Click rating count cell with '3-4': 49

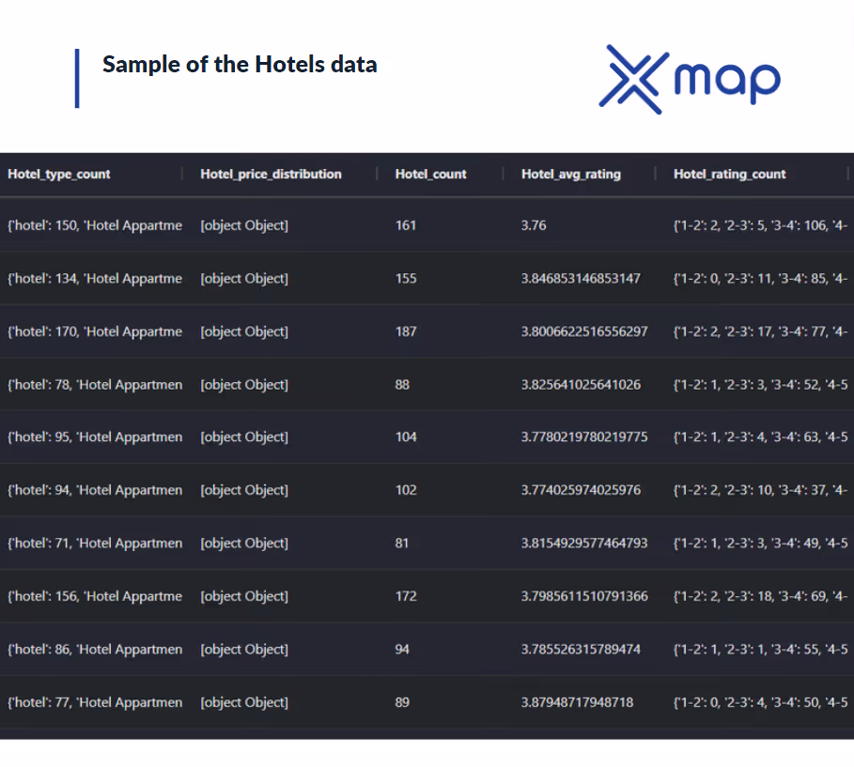click(x=760, y=544)
